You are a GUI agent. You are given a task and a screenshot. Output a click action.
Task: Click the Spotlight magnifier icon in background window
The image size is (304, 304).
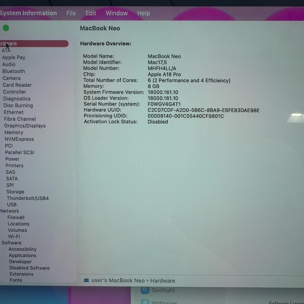point(145,290)
